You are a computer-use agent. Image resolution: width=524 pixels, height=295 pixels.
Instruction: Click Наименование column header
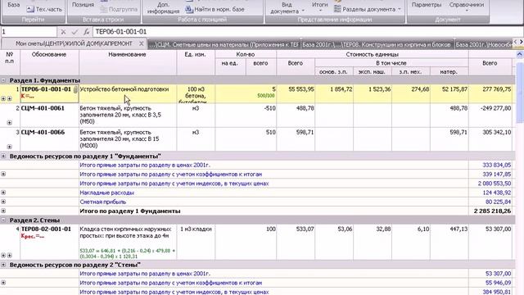point(128,62)
